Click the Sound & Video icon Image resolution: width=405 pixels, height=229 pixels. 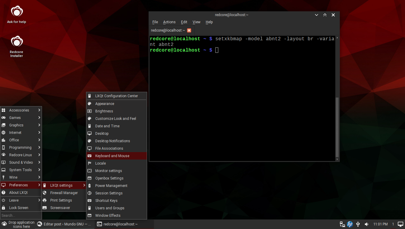(3, 162)
